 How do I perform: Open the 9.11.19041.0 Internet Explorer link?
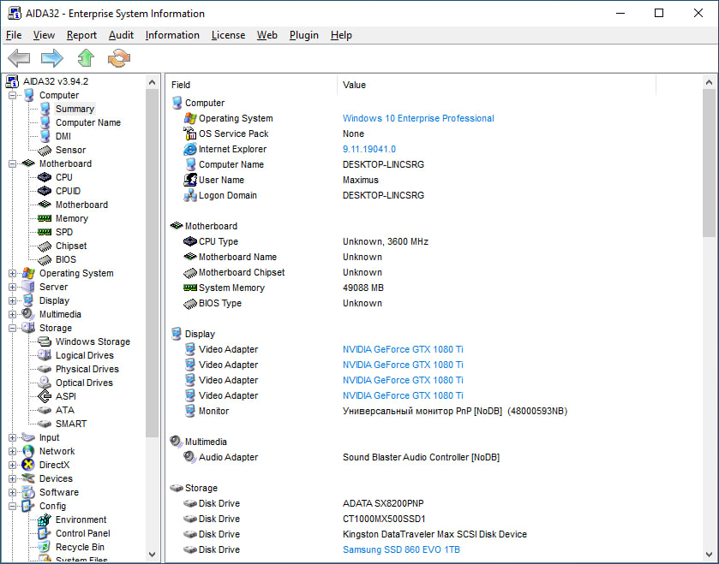tap(369, 149)
